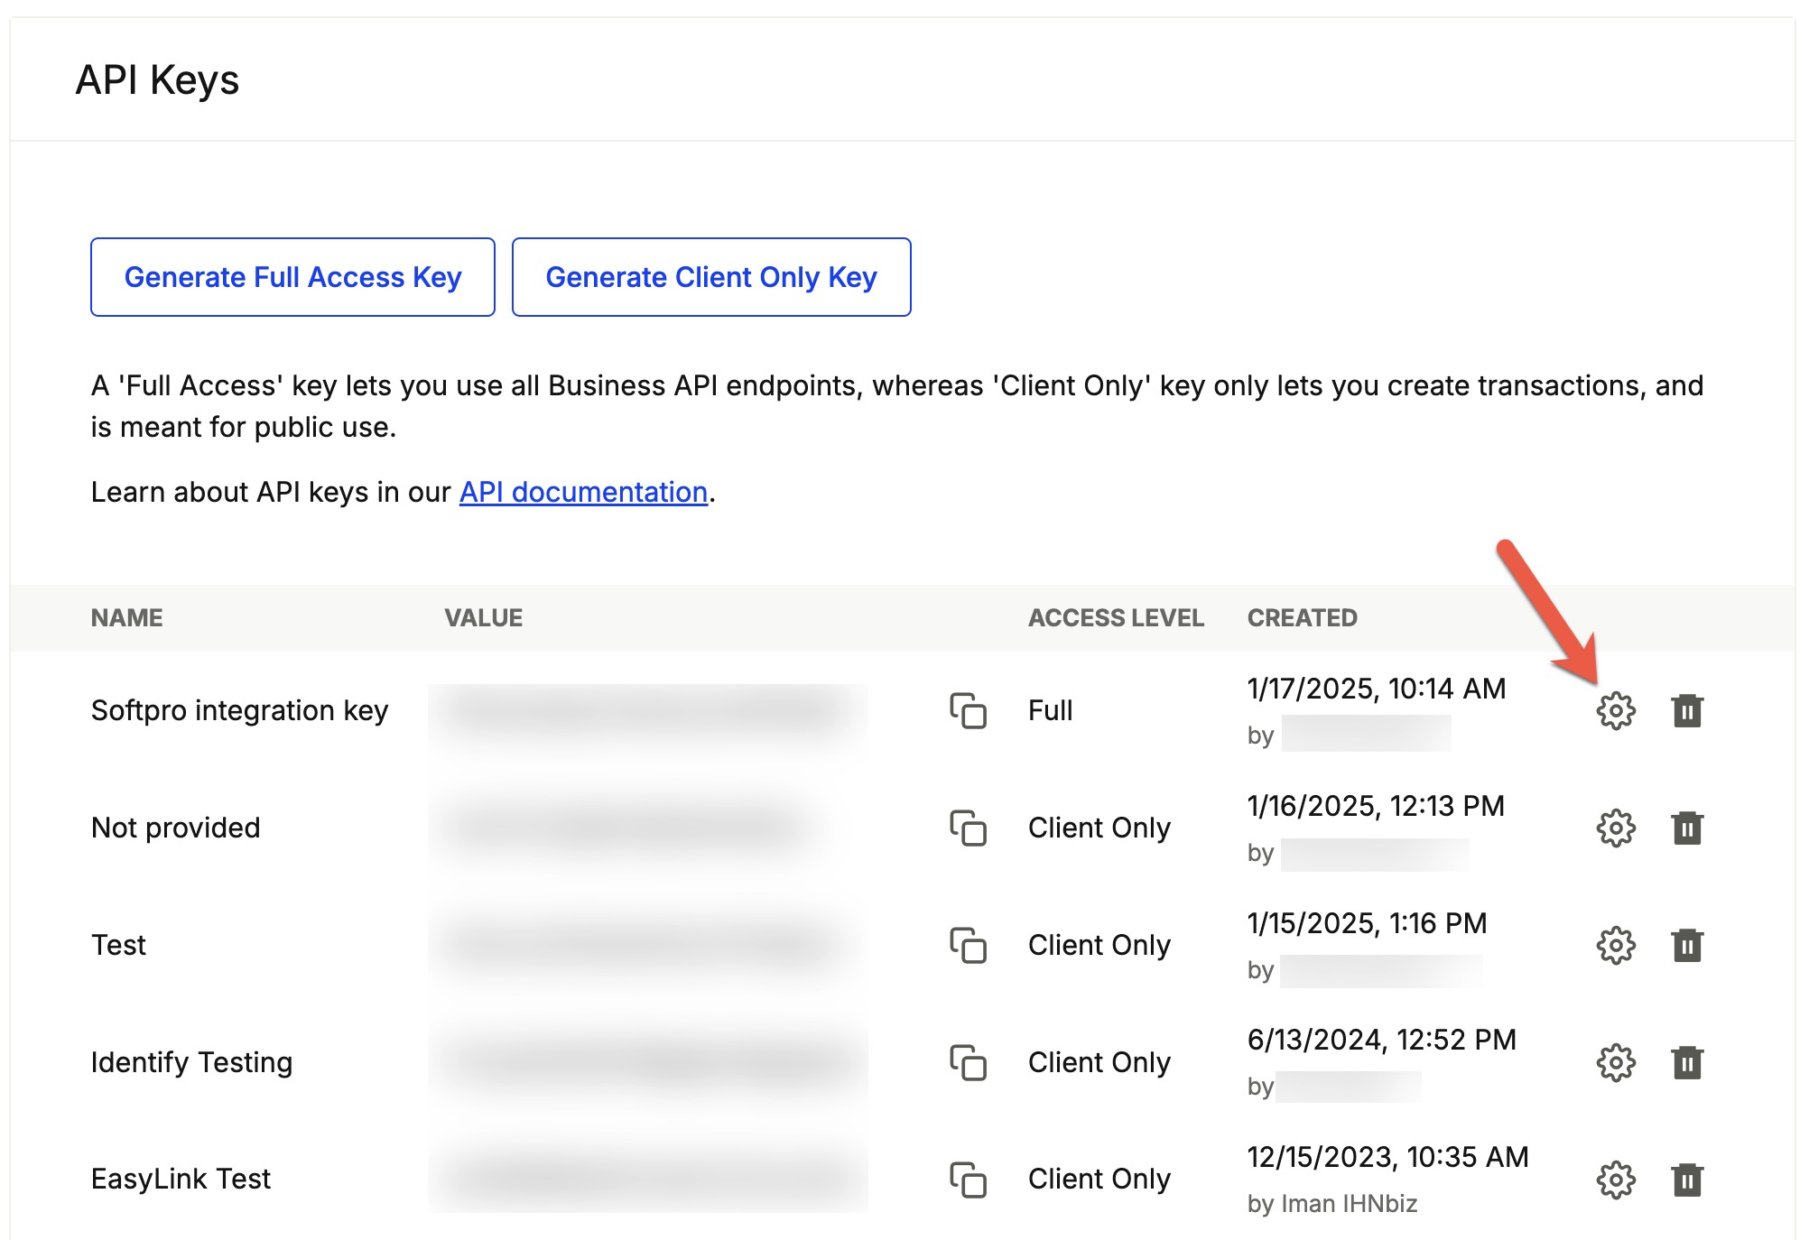1809x1240 pixels.
Task: Open settings for EasyLink Test key
Action: (1615, 1179)
